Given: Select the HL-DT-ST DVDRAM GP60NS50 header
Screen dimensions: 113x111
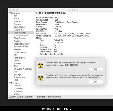Looking at the screenshot, I should pos(50,13).
